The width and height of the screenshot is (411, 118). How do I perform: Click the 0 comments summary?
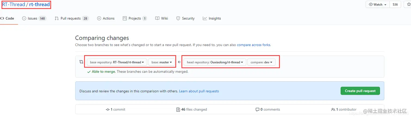click(268, 110)
